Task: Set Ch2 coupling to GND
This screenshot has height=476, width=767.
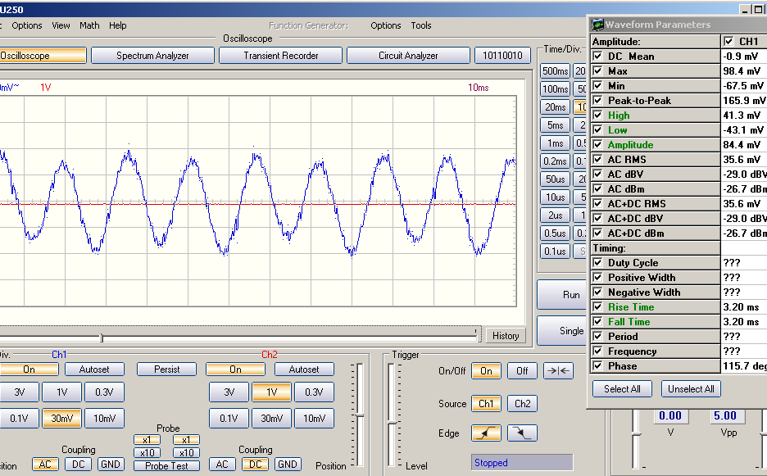Action: point(287,464)
